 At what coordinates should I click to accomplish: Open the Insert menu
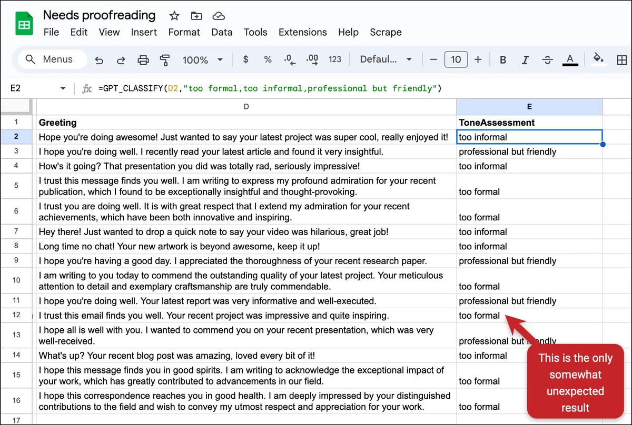(144, 32)
